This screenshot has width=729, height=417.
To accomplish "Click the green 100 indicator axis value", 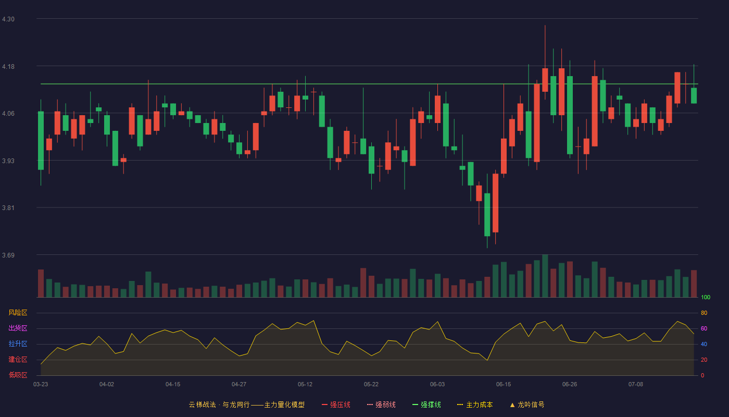I will coord(706,298).
